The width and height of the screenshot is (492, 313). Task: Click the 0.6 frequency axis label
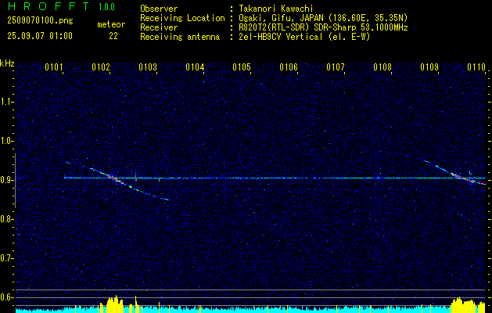click(6, 297)
